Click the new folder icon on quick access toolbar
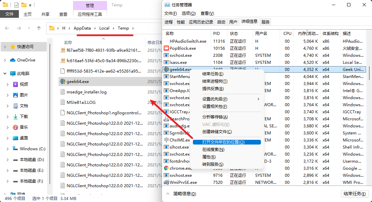Screen dimensions: 372x202 point(23,5)
